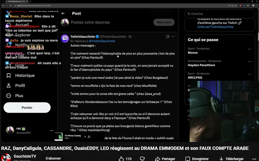Dislike the video with thumbs down
259x161 pixels.
pos(142,159)
